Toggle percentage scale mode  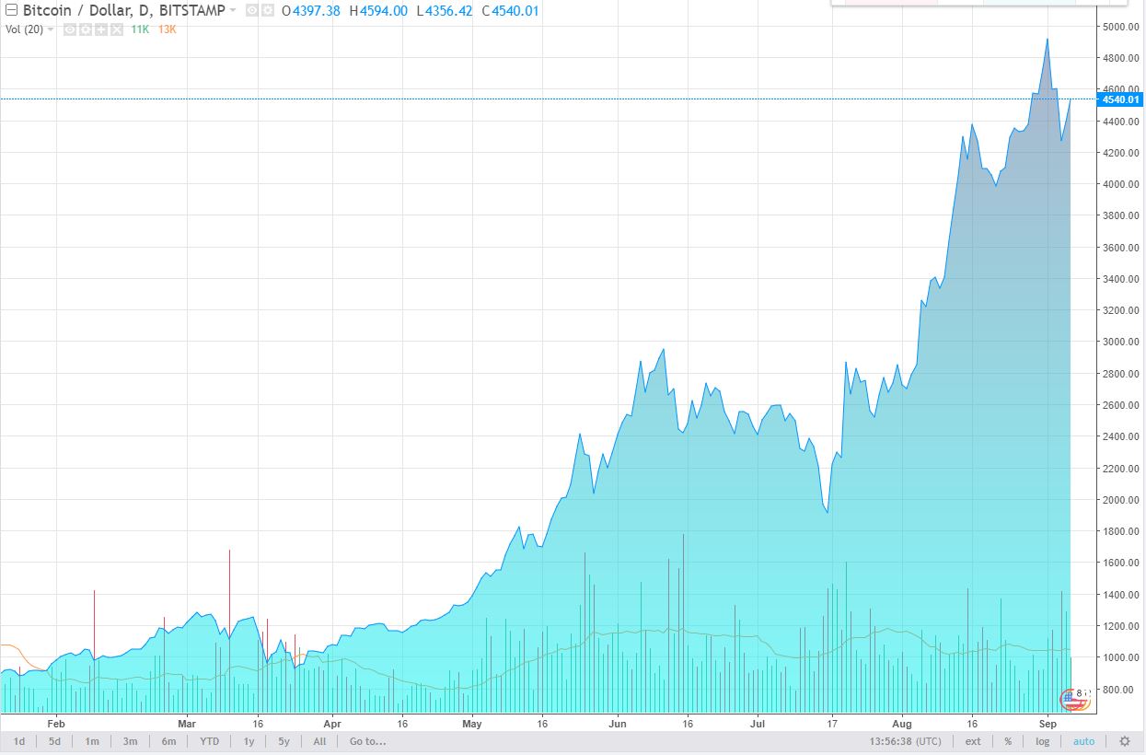point(1008,741)
